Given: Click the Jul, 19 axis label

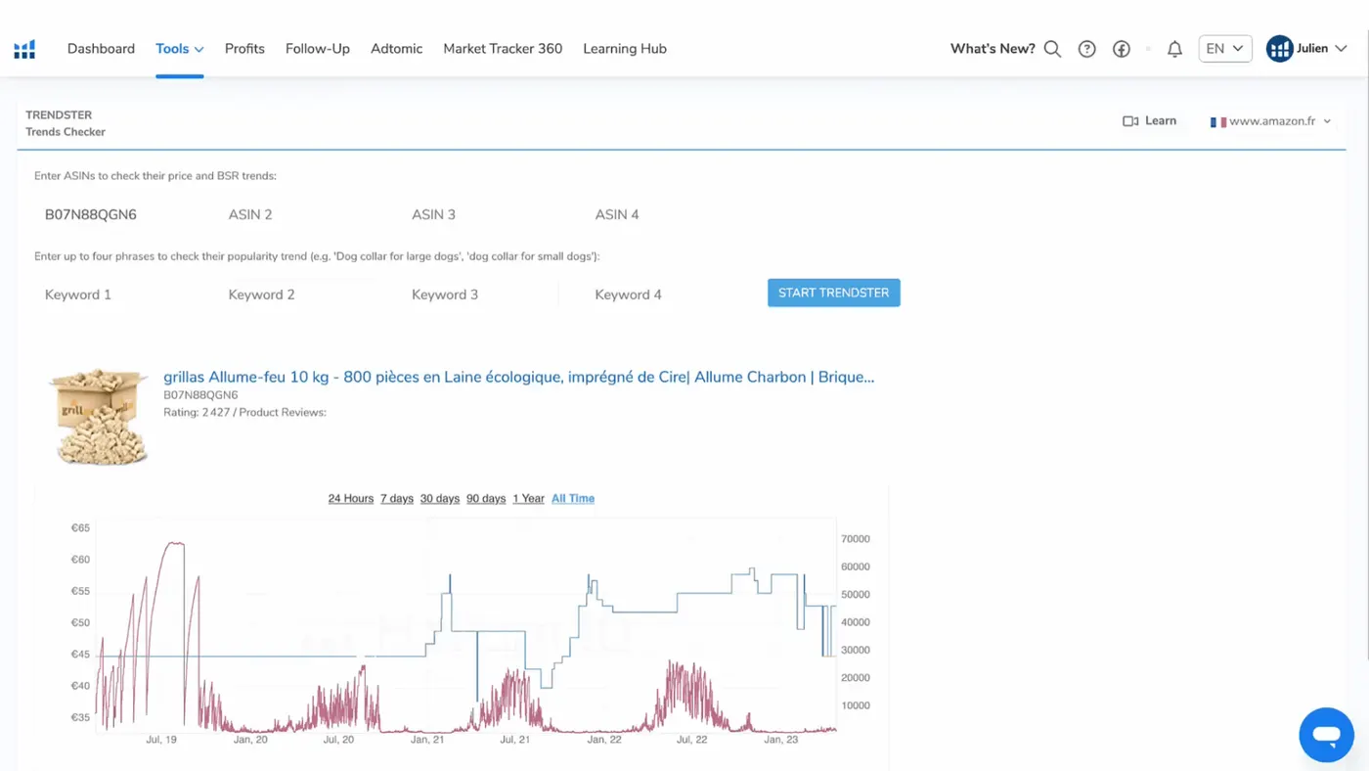Looking at the screenshot, I should point(161,740).
